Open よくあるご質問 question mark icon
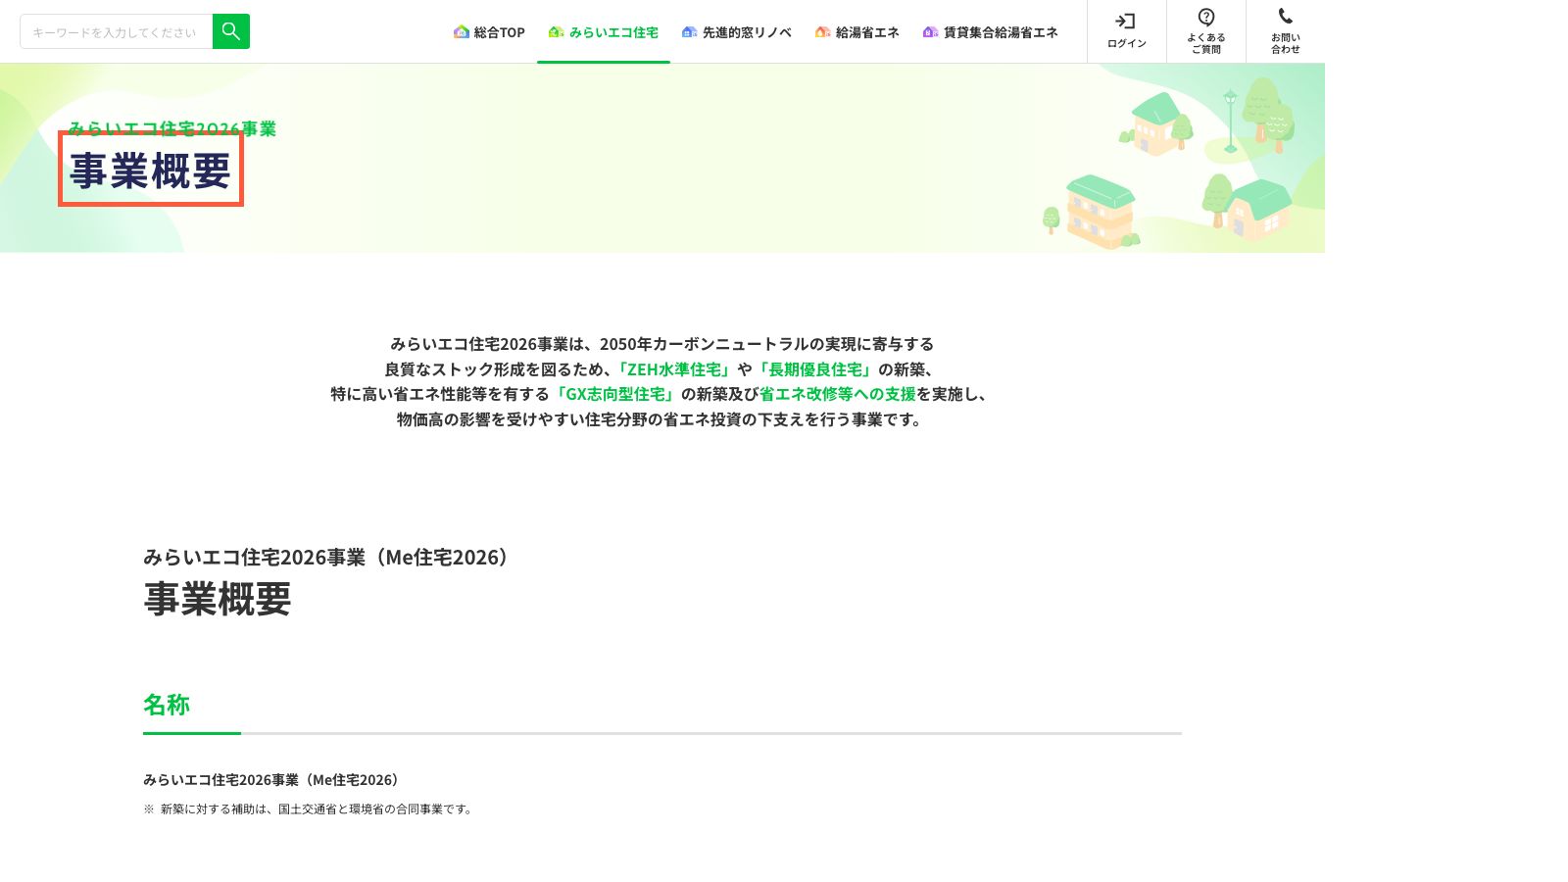 [x=1206, y=17]
